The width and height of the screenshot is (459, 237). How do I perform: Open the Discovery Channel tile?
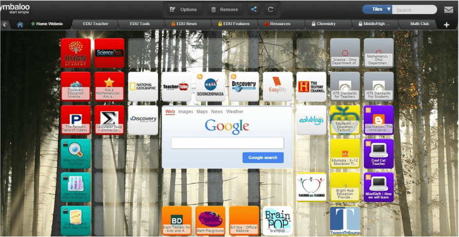click(x=244, y=87)
